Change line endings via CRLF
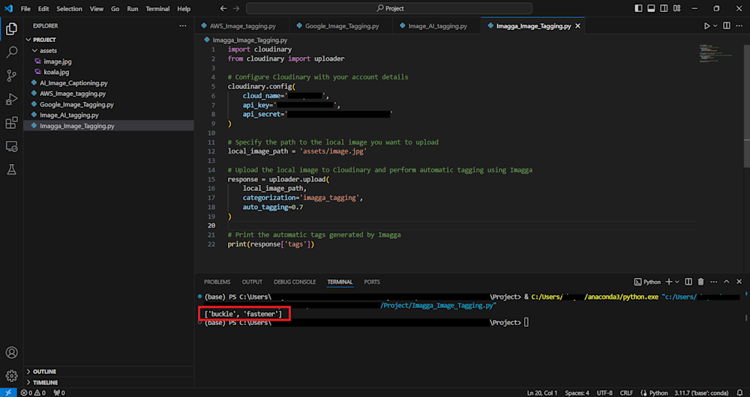750x397 pixels. 627,393
